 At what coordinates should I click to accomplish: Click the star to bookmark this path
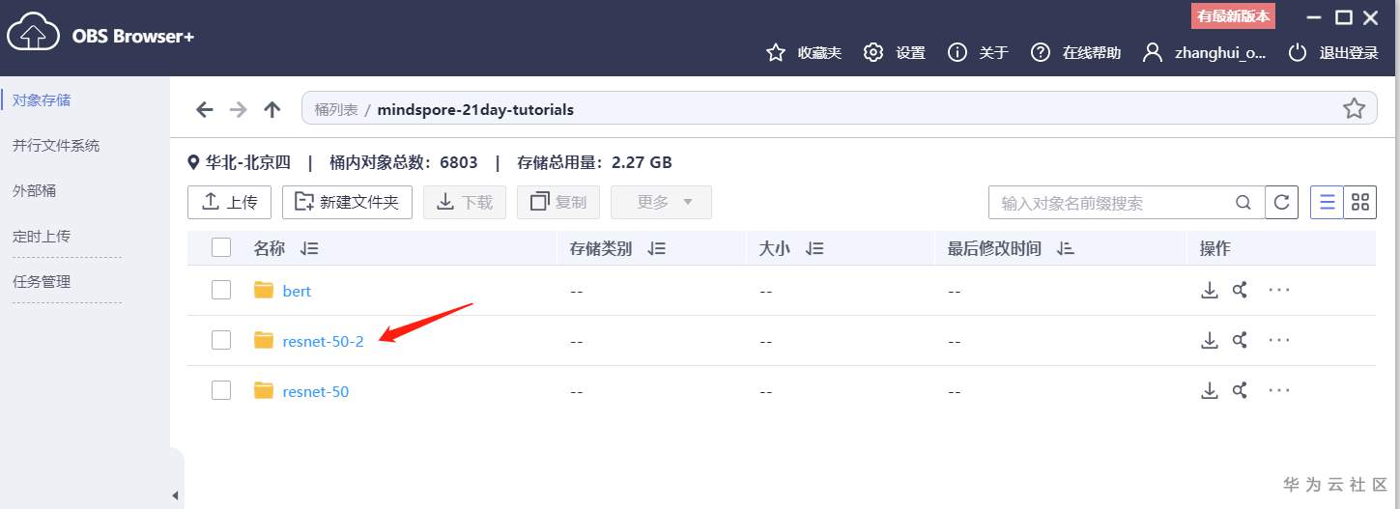1354,108
